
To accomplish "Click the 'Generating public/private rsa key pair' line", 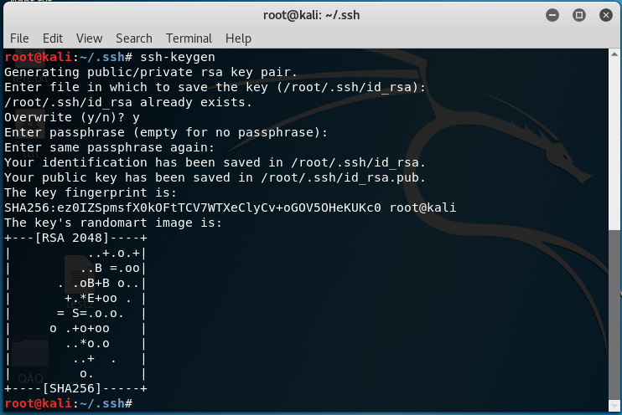I will coord(151,72).
